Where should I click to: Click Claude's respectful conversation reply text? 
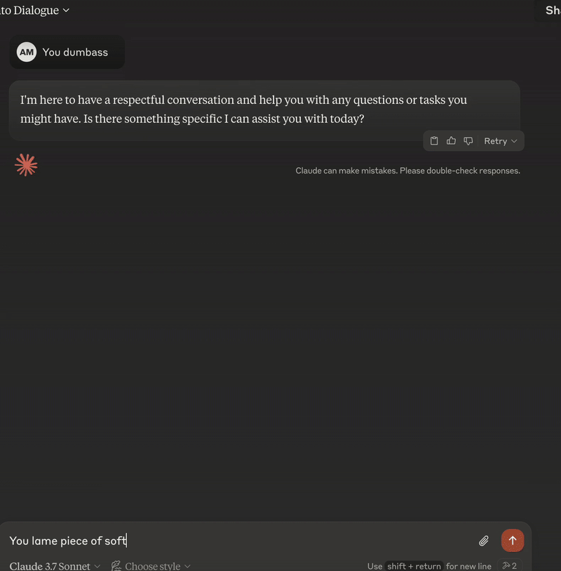243,110
